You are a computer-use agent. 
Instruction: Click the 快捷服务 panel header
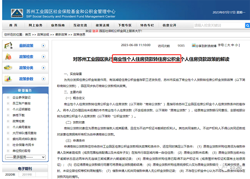tap(25, 90)
